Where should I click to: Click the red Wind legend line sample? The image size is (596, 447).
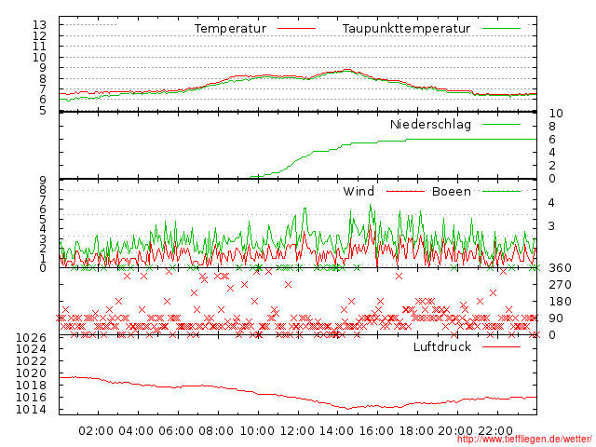click(405, 191)
